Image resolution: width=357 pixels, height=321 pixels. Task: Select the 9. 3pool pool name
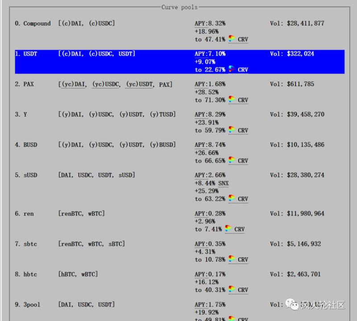click(x=28, y=305)
